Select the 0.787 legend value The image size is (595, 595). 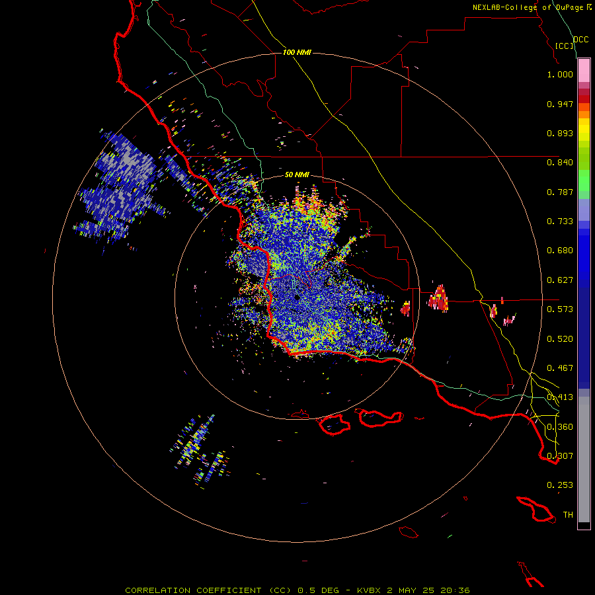[560, 192]
